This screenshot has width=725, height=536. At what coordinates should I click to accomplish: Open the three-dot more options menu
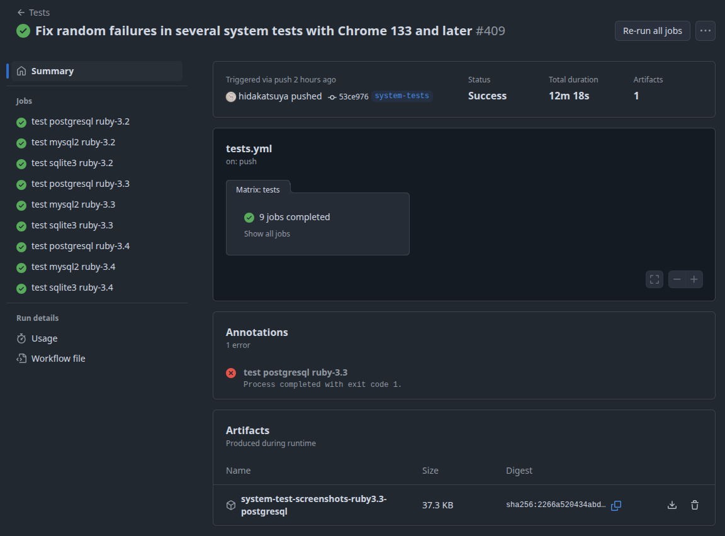coord(705,31)
